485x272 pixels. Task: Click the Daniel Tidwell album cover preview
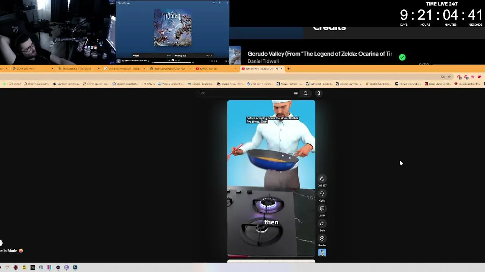click(x=173, y=28)
